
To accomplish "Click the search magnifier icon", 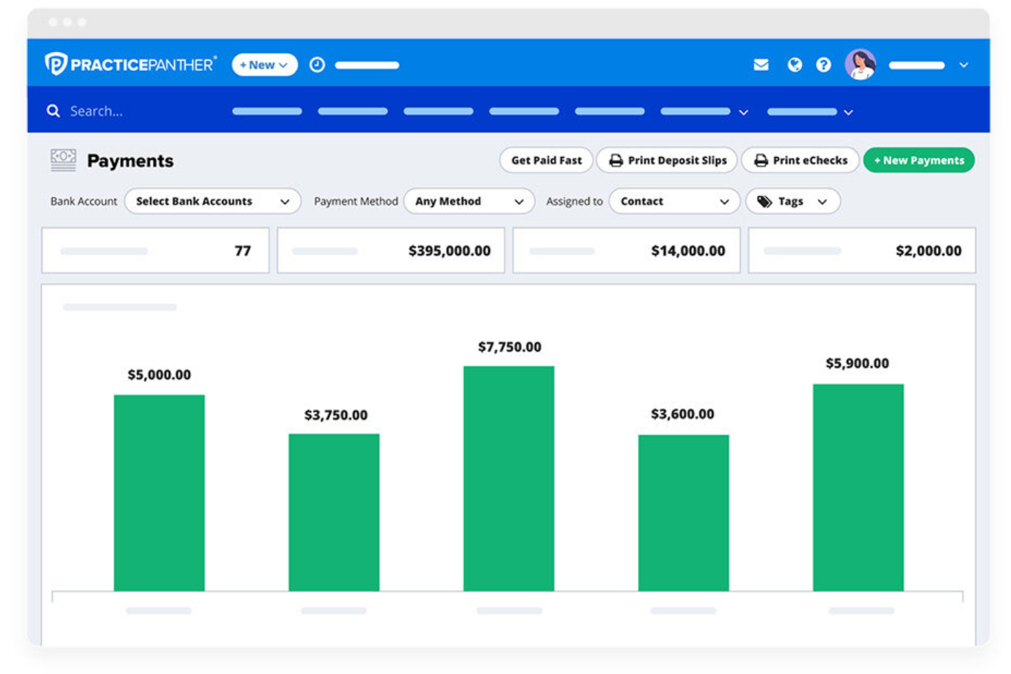I will tap(53, 111).
